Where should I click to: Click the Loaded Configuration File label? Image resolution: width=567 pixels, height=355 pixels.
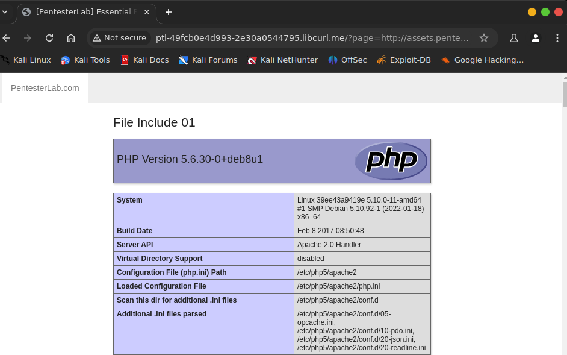(161, 286)
